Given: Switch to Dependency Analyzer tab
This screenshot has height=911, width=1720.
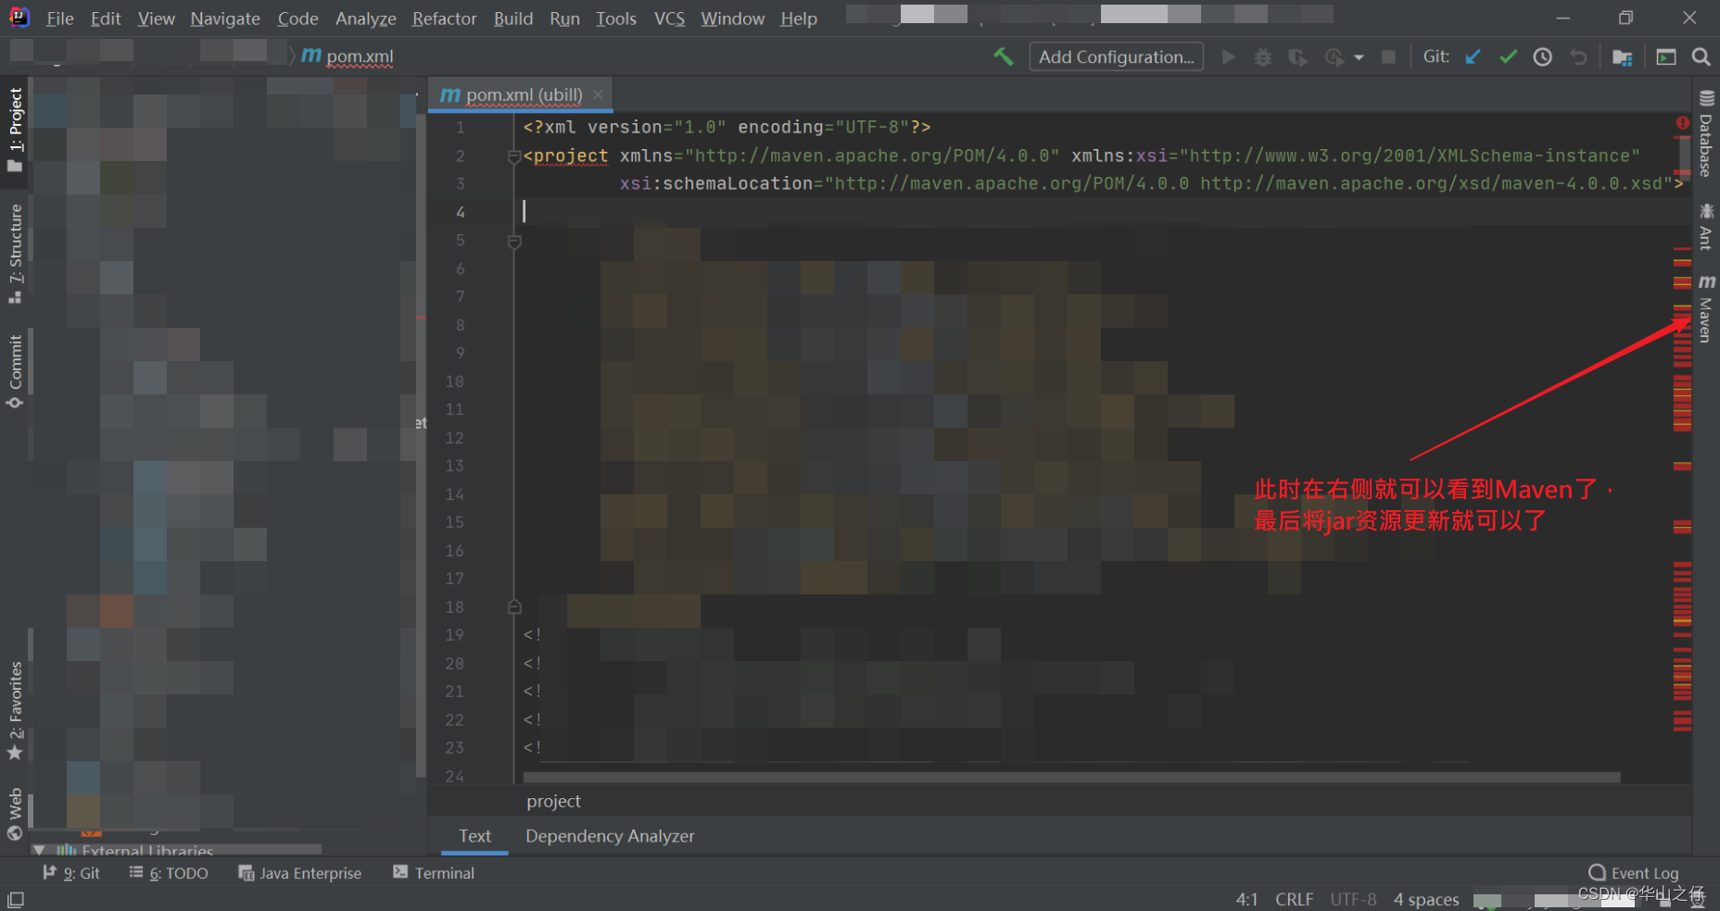Looking at the screenshot, I should coord(610,836).
